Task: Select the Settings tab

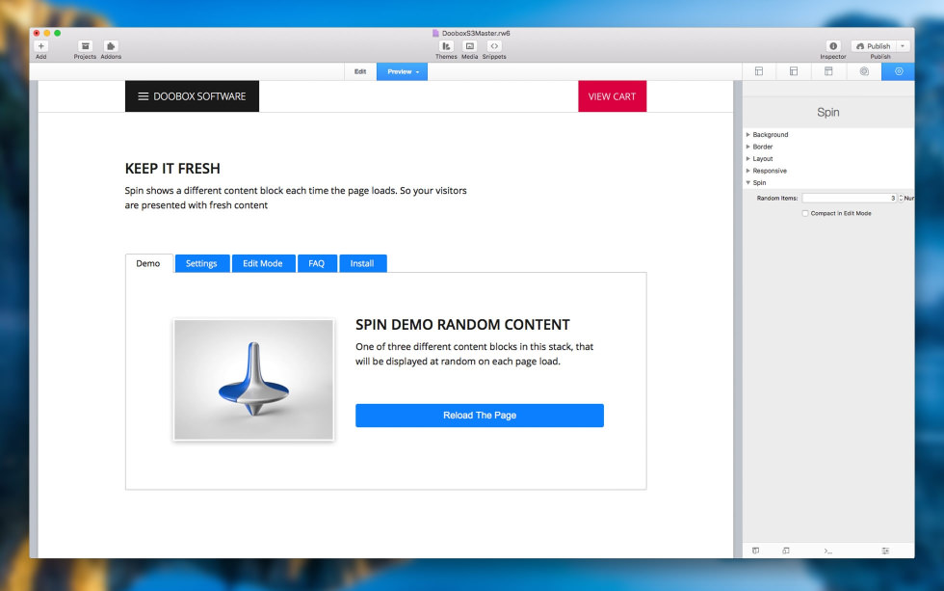Action: pyautogui.click(x=202, y=264)
